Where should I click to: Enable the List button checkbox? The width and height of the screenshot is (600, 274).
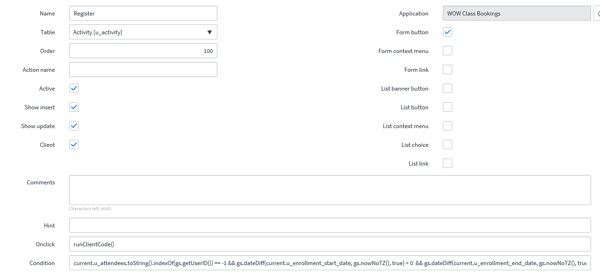(447, 107)
